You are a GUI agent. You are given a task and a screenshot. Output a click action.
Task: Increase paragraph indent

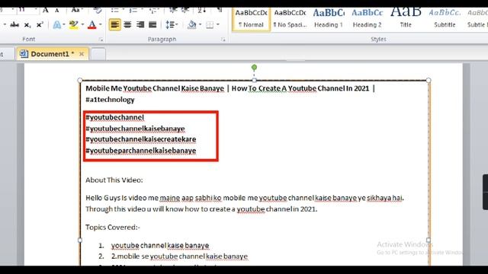tap(185, 11)
